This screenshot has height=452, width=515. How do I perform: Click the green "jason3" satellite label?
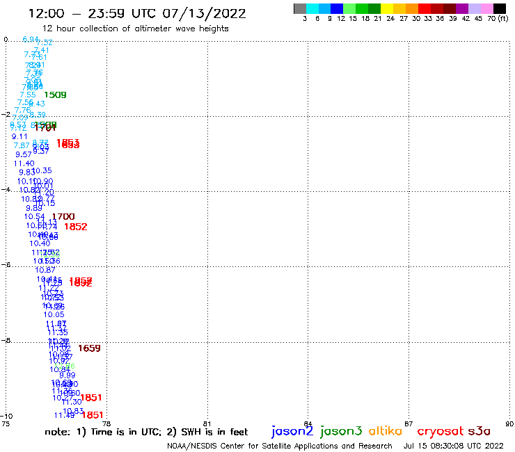click(x=341, y=431)
